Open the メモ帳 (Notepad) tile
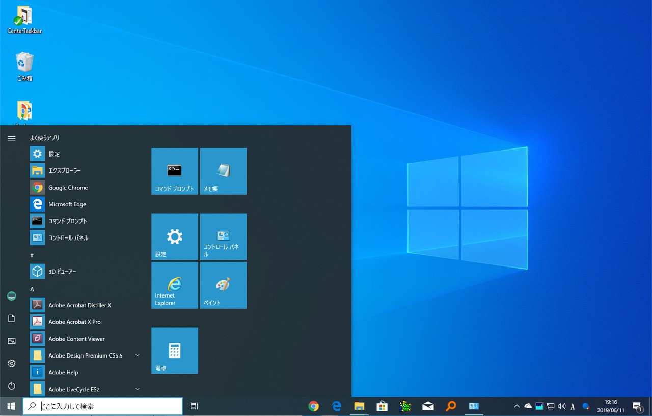Screen dimensions: 652x416 tap(223, 171)
